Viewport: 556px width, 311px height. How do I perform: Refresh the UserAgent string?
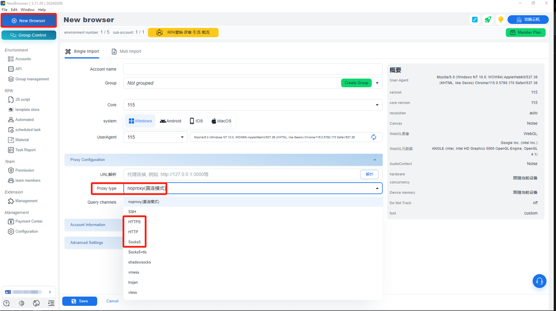[x=374, y=137]
